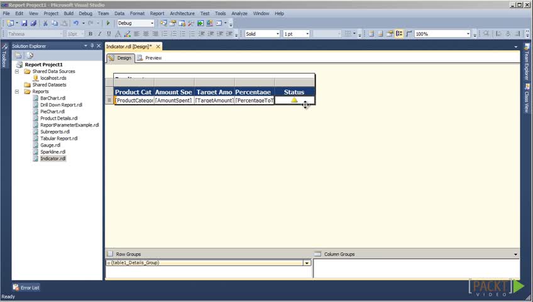Toggle the Grouping pane visibility
Screen dimensions: 533x302
399,34
